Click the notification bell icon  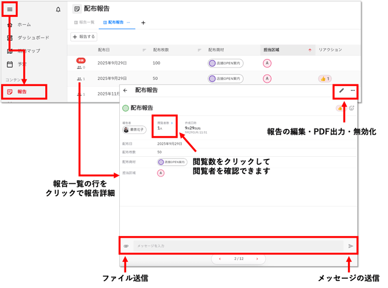tap(58, 9)
